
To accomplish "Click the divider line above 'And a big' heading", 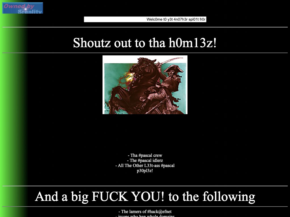I will pos(145,186).
